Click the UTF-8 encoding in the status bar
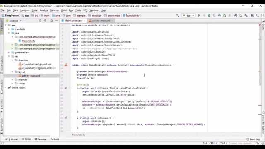Screen dimensions: 265x149 click(x=223, y=143)
